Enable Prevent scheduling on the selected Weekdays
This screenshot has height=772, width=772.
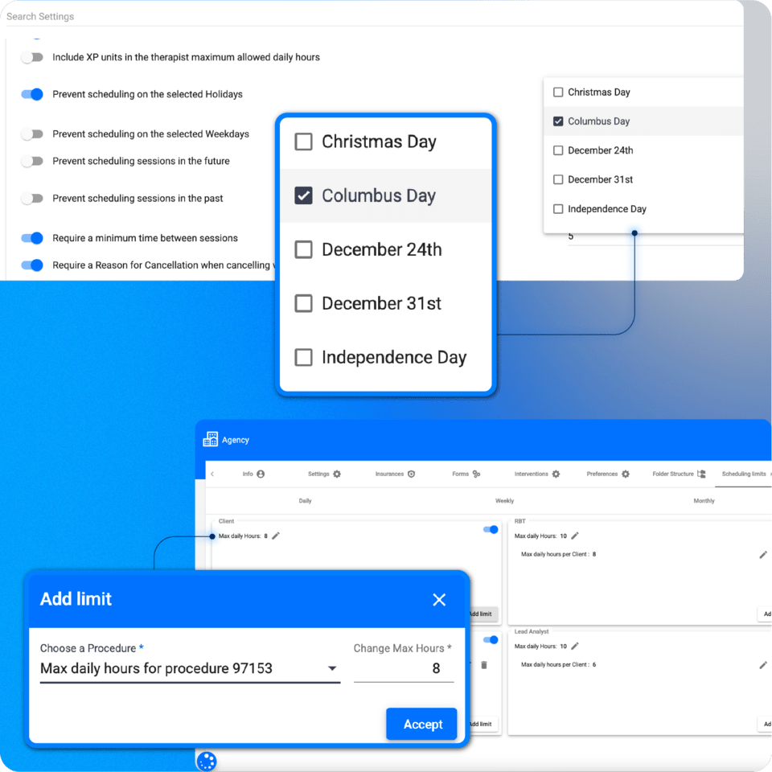(x=32, y=134)
